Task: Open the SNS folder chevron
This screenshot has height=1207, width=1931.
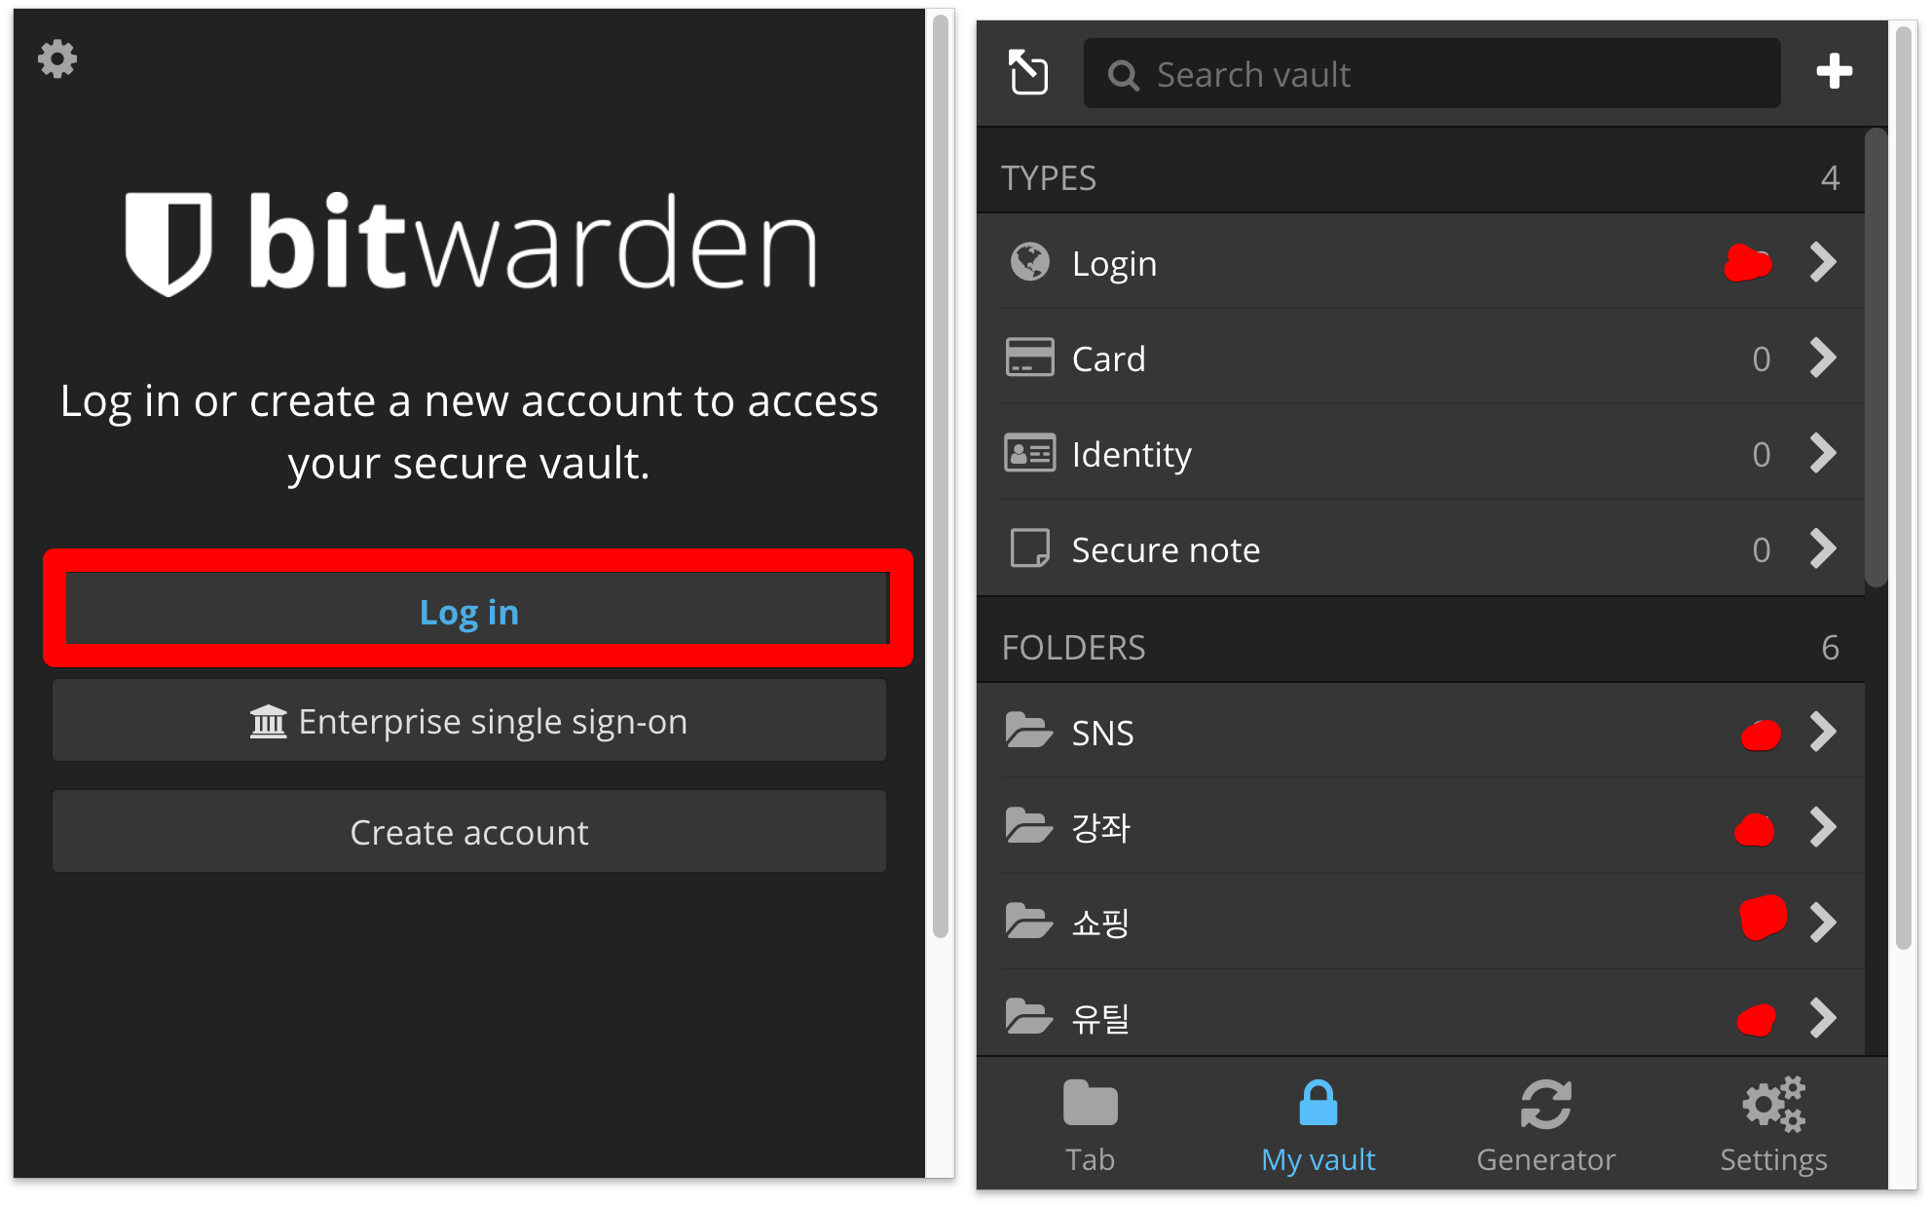Action: (x=1823, y=732)
